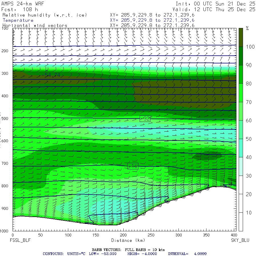Click the 'LOW= -52.000' contour legend value

point(103,254)
